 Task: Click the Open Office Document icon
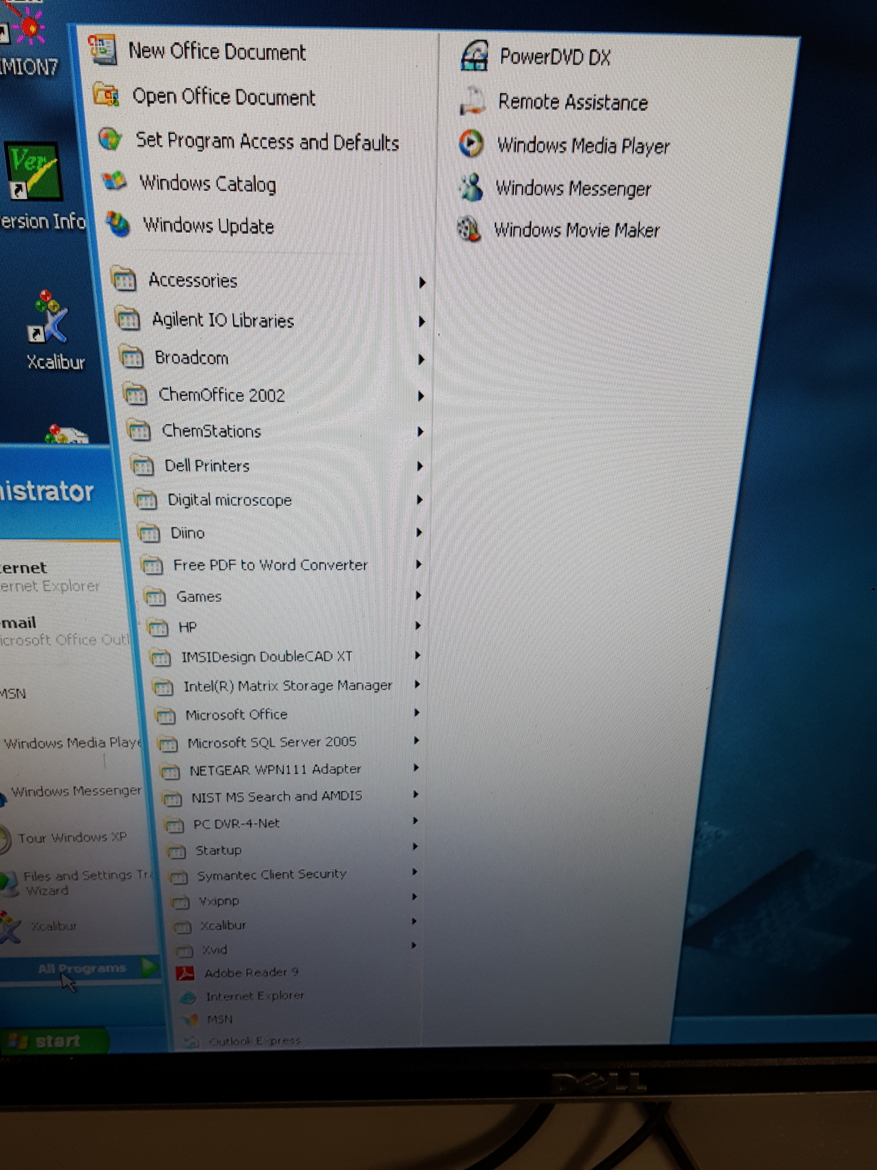[107, 95]
